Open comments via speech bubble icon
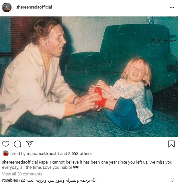Screen dimensions: 178x183 pos(17,144)
